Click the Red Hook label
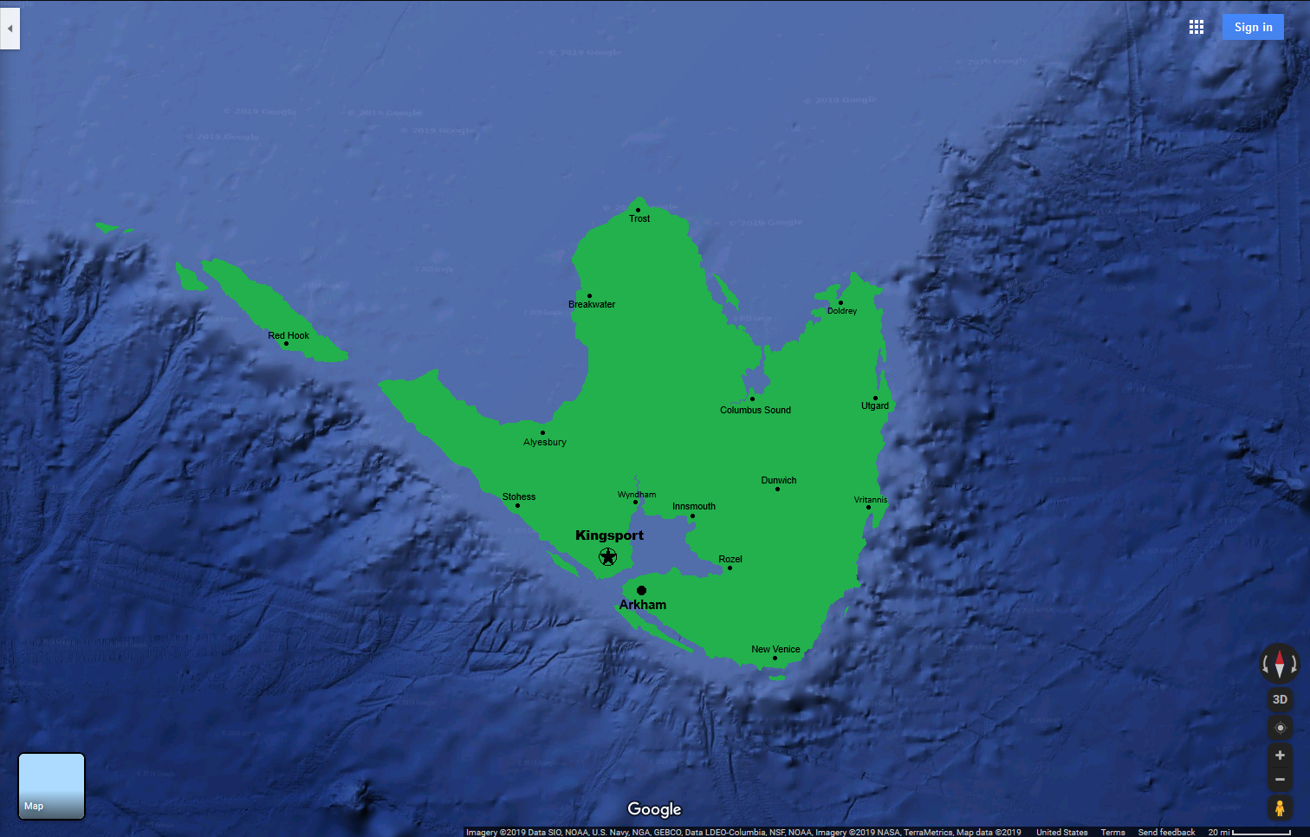Screen dimensions: 1310x837 tap(289, 335)
